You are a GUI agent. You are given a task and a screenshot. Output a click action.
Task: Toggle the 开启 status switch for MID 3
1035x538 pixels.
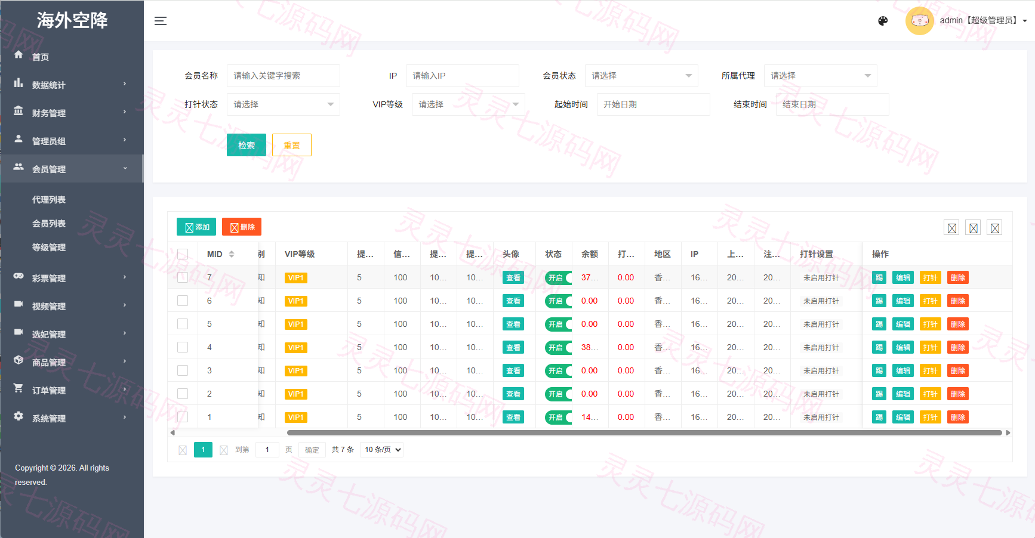tap(559, 371)
